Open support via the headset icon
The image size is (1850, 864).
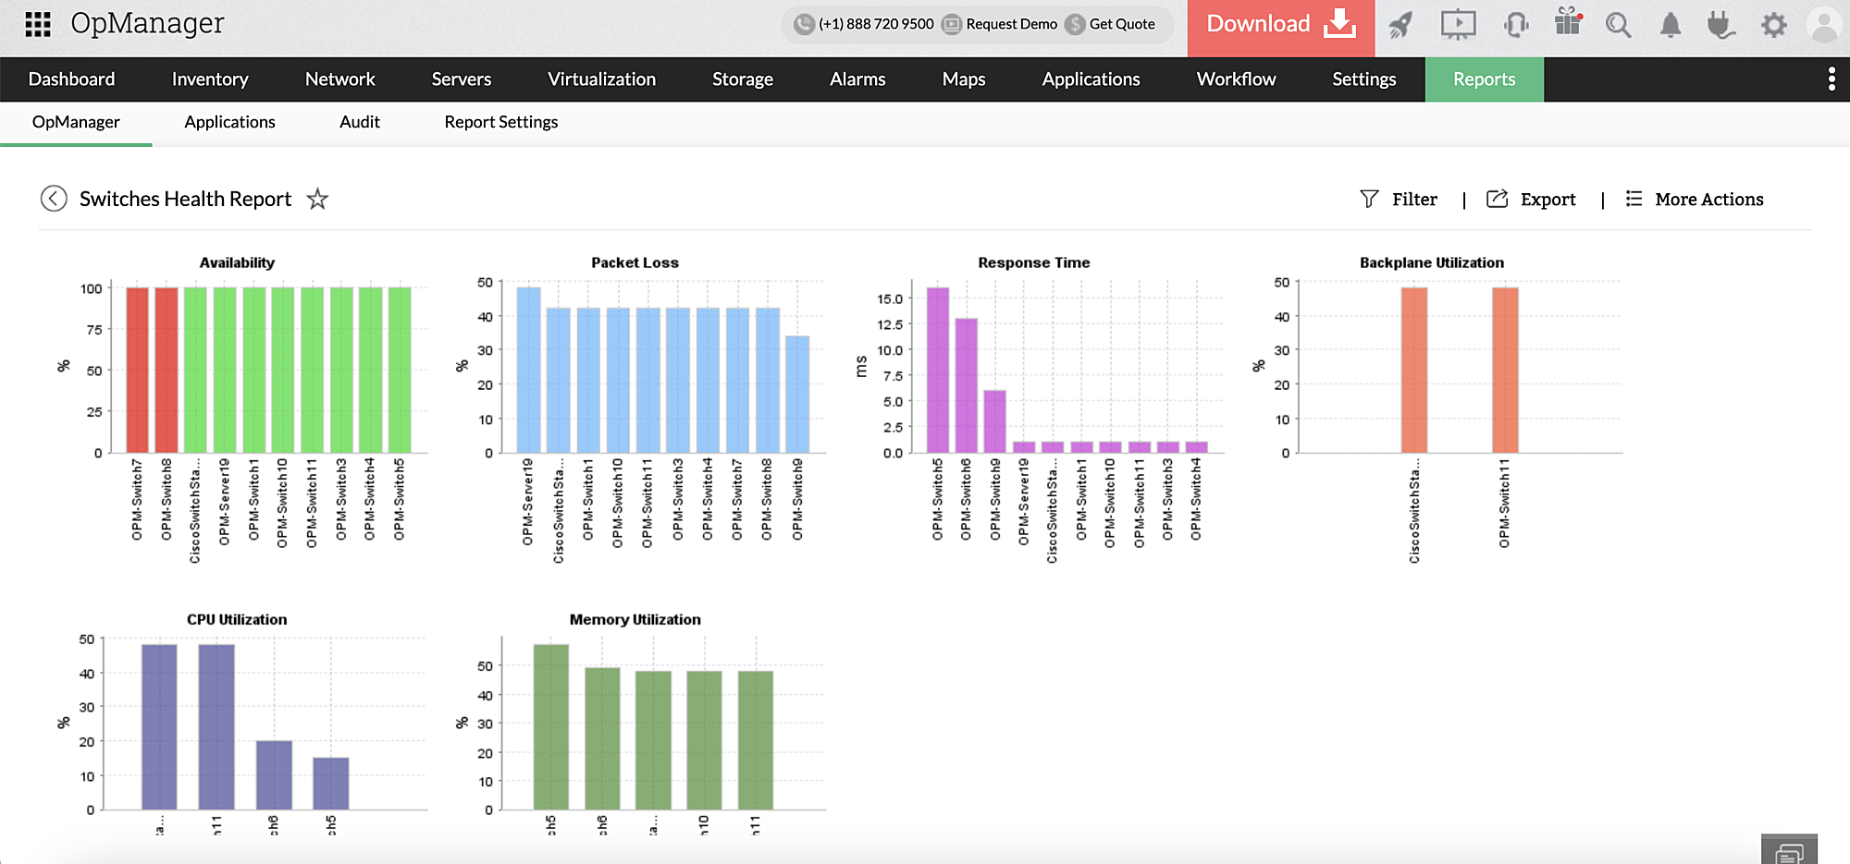pyautogui.click(x=1514, y=25)
